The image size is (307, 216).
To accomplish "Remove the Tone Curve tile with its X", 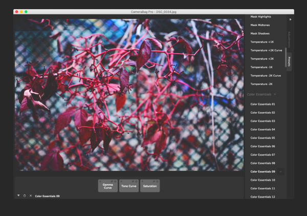I will (x=121, y=182).
